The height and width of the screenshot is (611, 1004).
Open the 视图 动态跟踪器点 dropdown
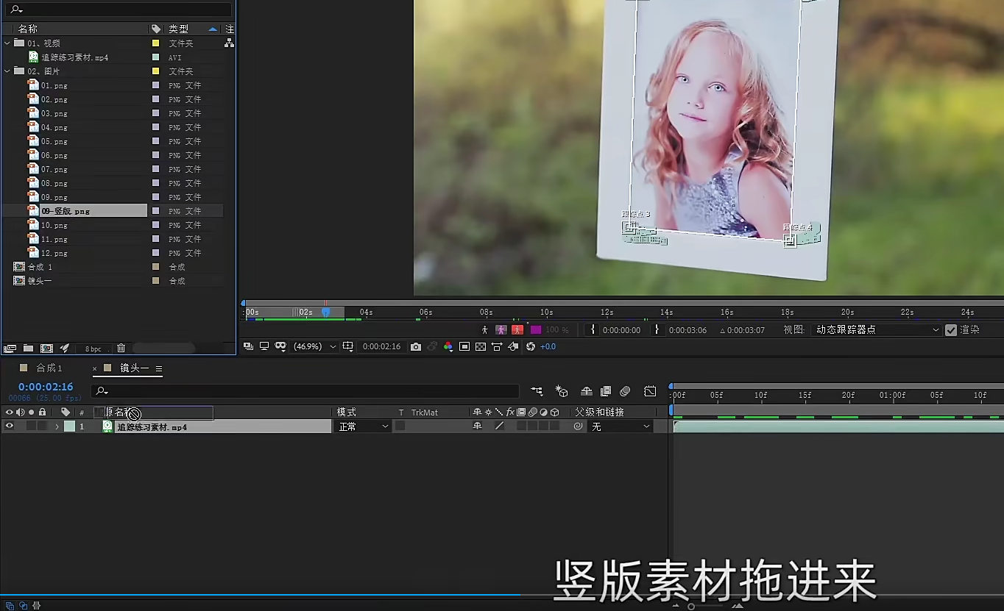877,330
